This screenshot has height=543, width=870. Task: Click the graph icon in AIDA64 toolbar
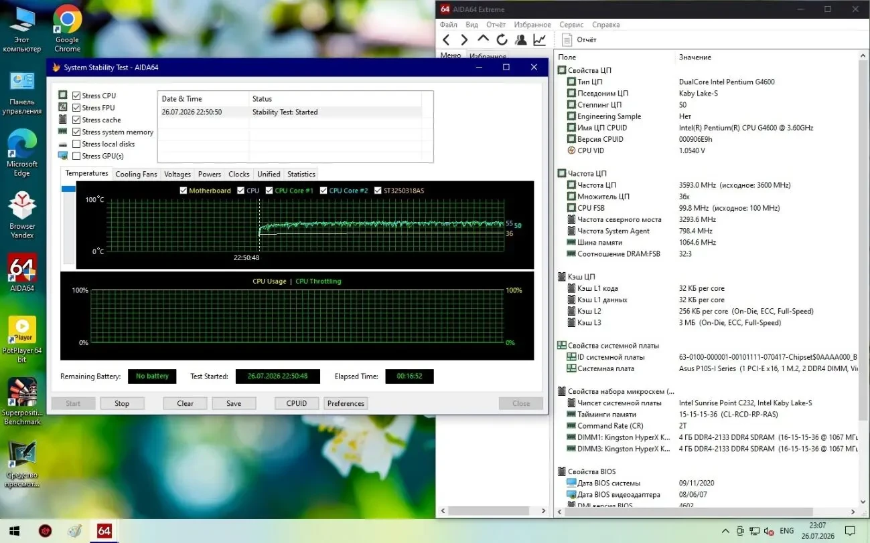click(539, 40)
